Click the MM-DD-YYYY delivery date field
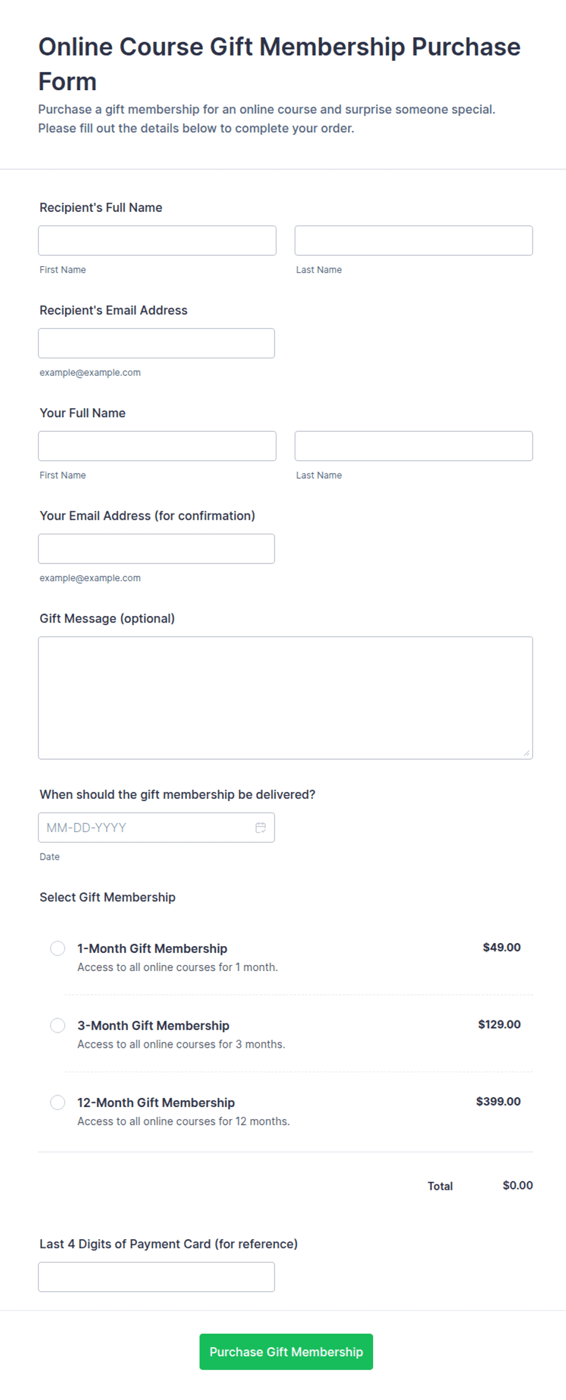The image size is (566, 1400). pyautogui.click(x=156, y=827)
